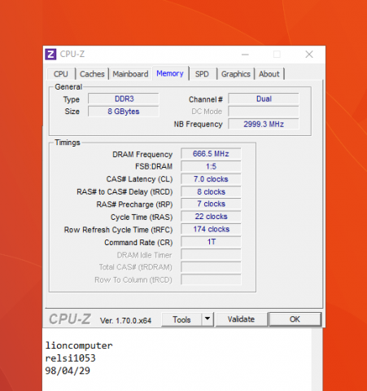Viewport: 367px width, 391px height.
Task: Click the 174 clocks tRFC value
Action: [x=211, y=229]
